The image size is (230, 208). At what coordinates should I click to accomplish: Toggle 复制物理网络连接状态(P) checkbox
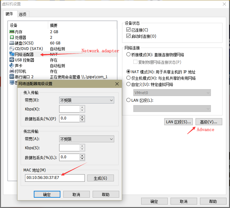tap(135, 62)
